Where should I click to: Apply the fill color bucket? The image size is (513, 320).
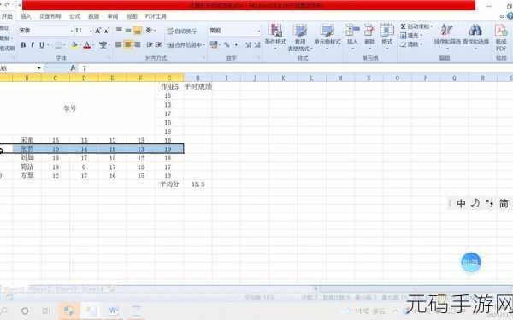(74, 44)
